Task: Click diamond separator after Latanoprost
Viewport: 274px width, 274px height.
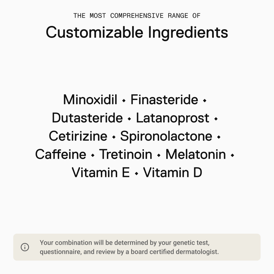Action: click(x=216, y=119)
